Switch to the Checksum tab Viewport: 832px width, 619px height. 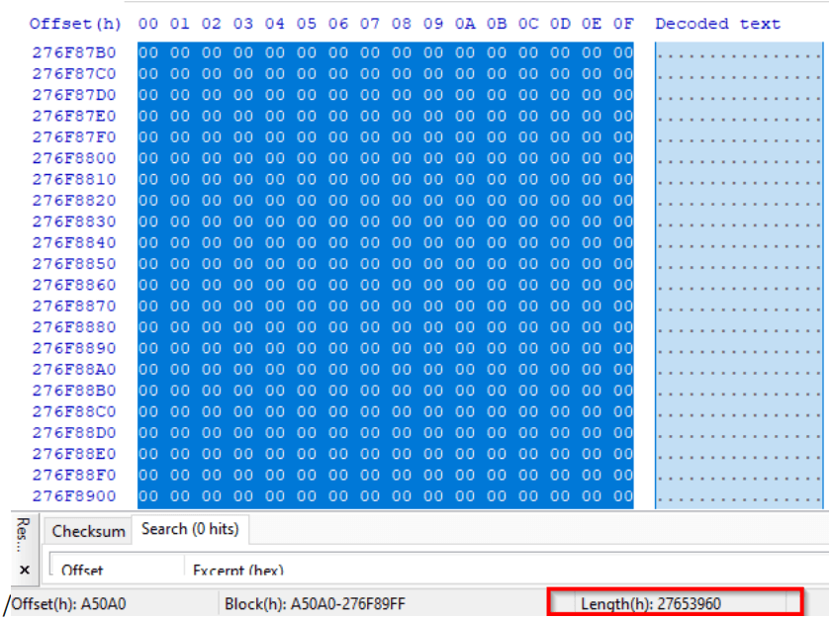(88, 531)
